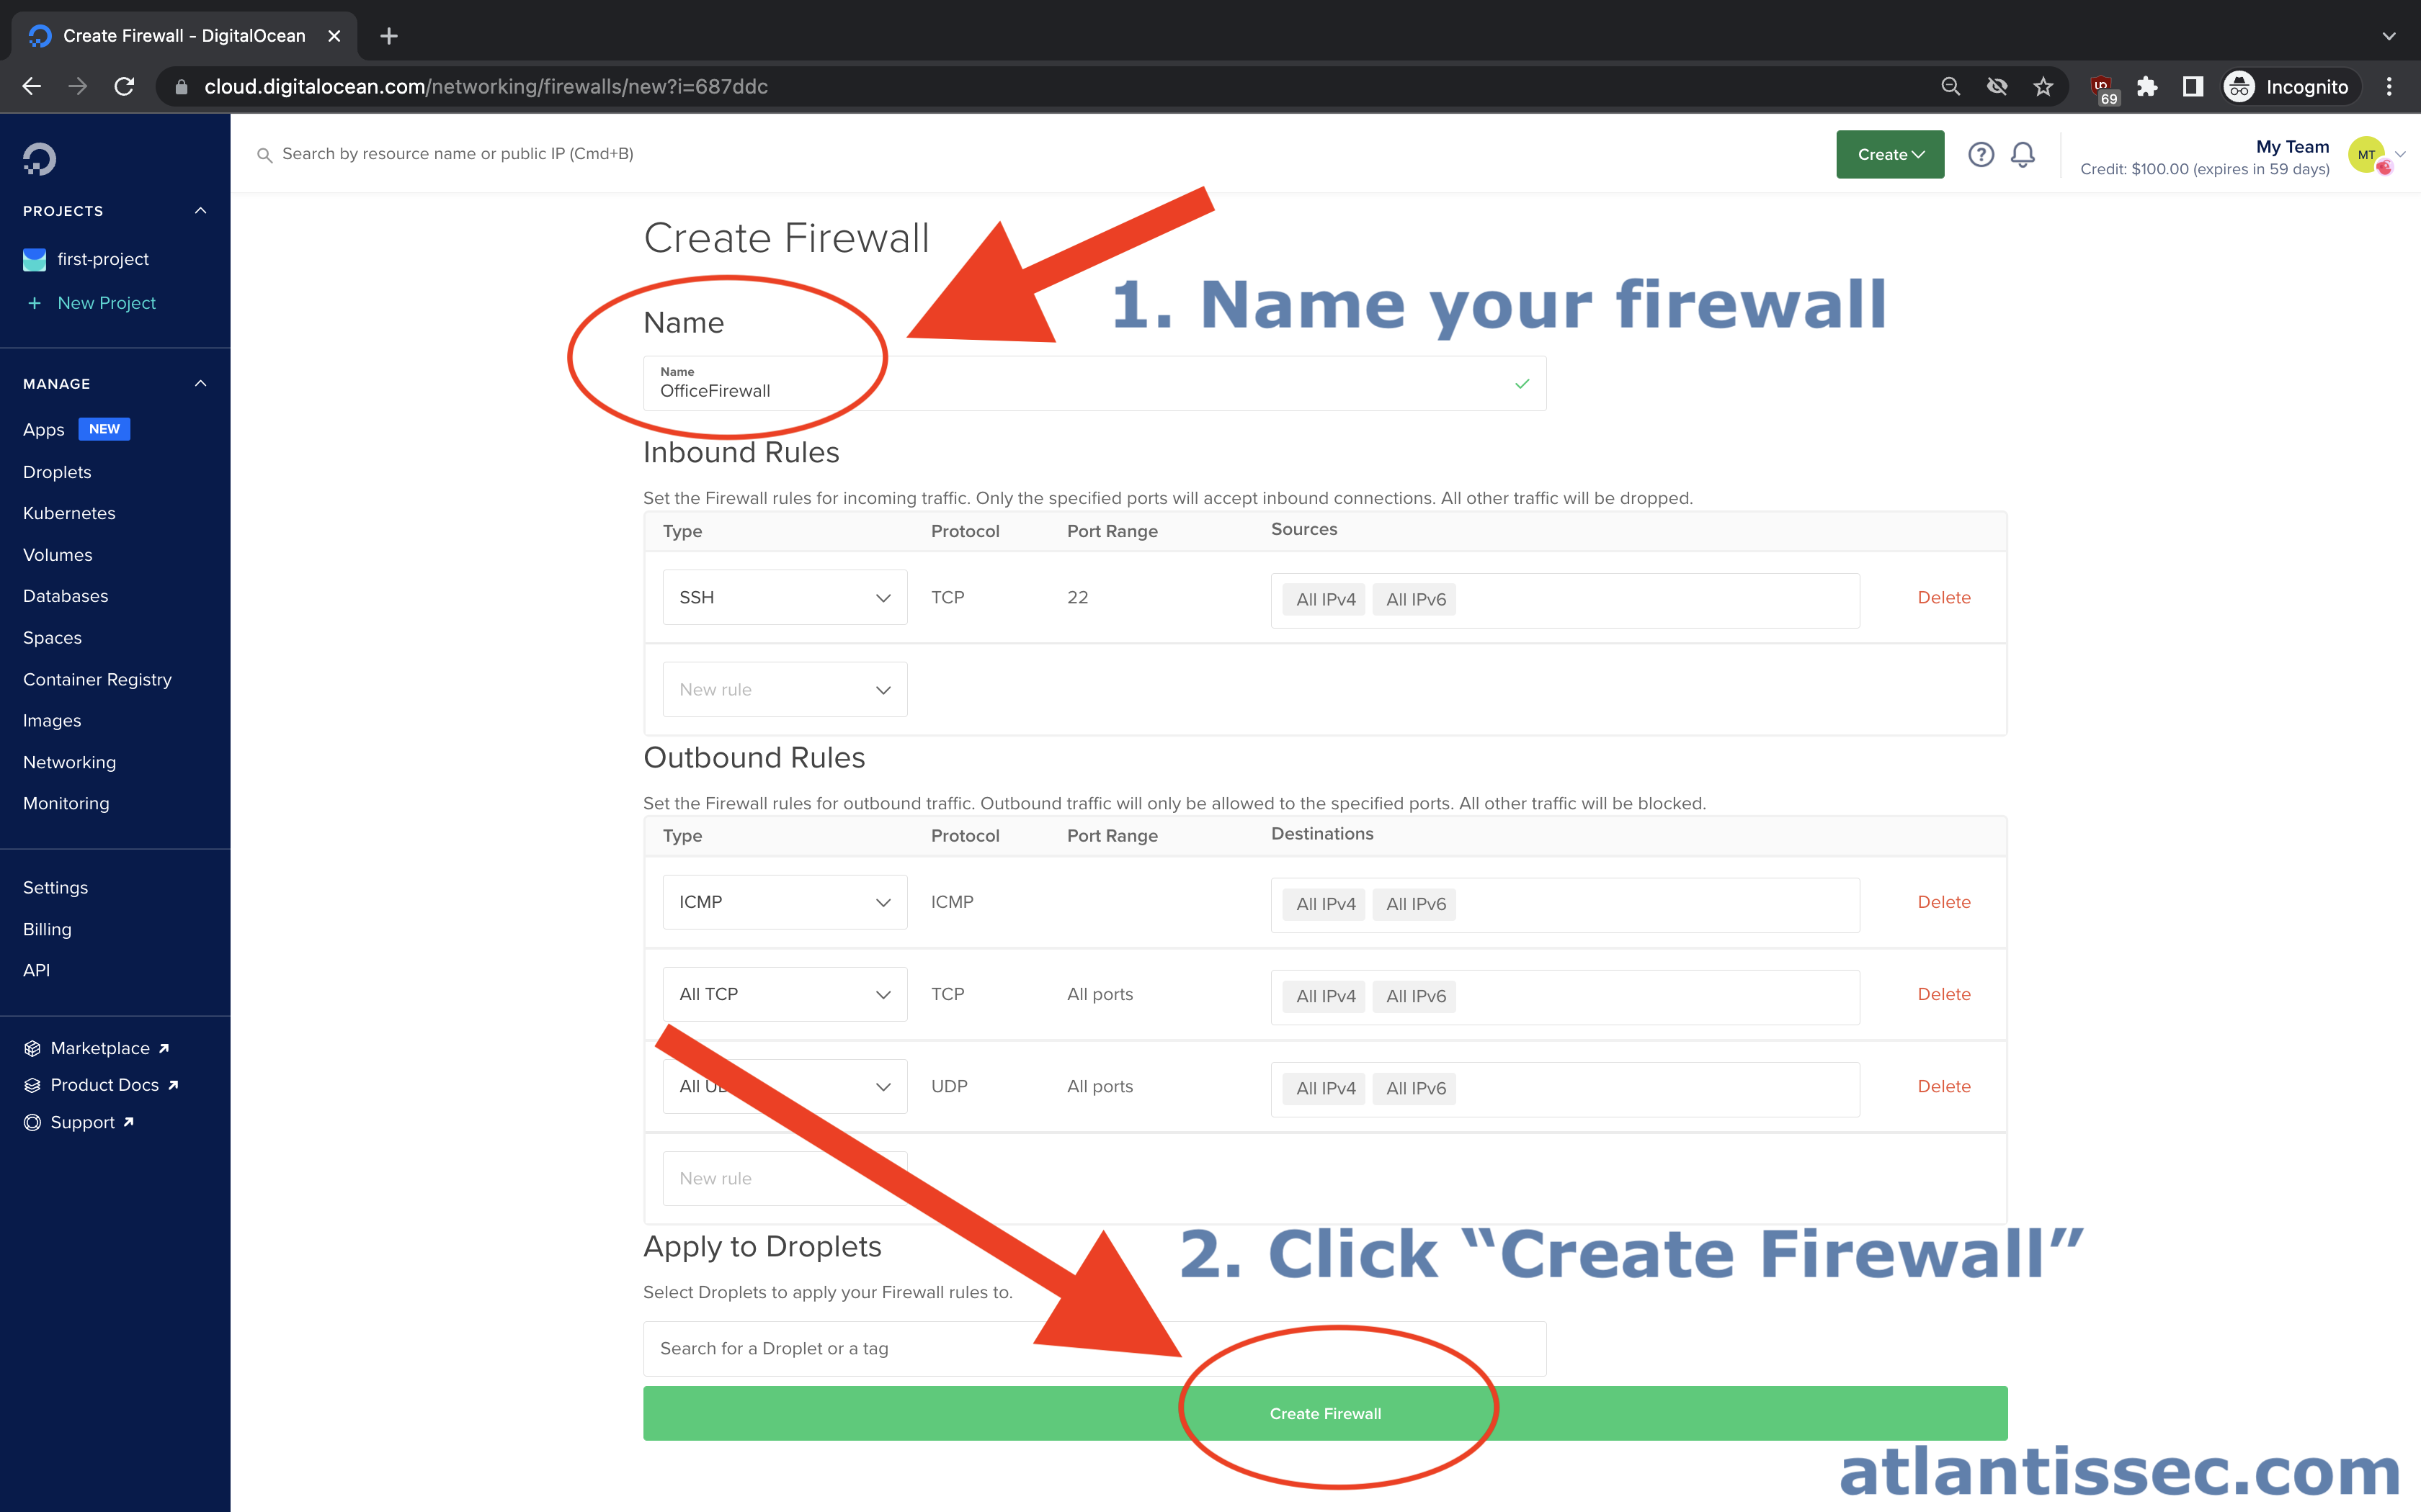The image size is (2421, 1512).
Task: Open the SSH rule type dropdown
Action: 785,597
